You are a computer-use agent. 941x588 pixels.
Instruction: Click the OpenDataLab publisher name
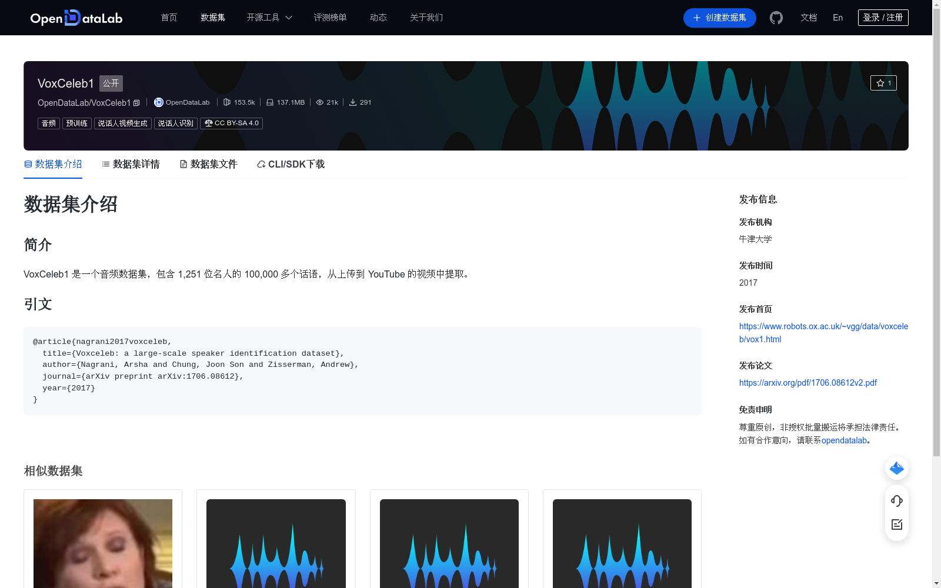(188, 102)
